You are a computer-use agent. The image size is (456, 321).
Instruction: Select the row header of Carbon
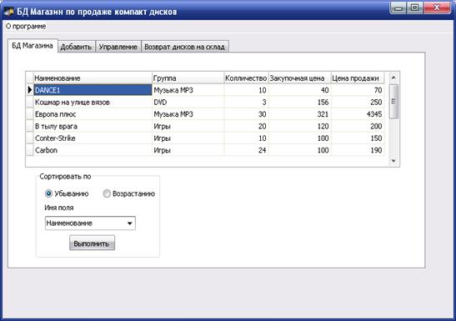[x=30, y=150]
